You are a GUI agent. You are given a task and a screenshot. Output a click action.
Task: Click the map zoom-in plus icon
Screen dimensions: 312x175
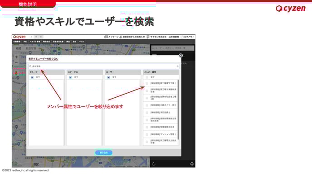point(16,57)
